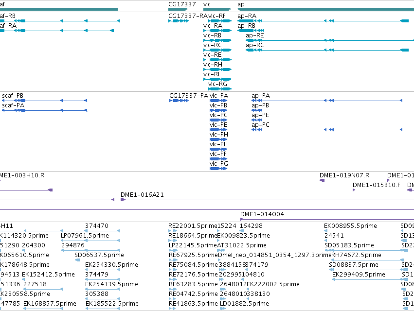This screenshot has width=414, height=311.
Task: Click the vlc-RE transcript label
Action: tap(212, 55)
